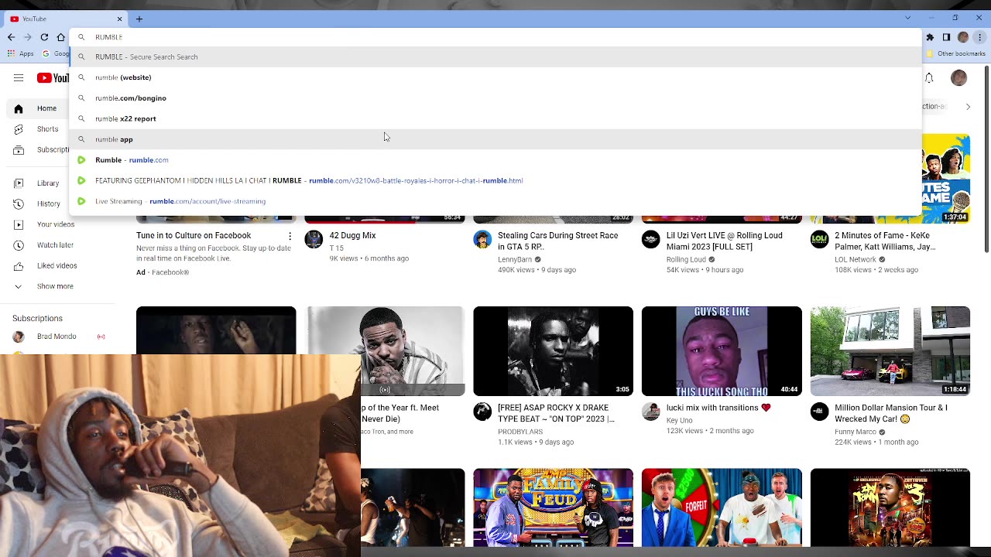Screen dimensions: 991x557
Task: Open YouTube notifications bell
Action: tap(929, 77)
